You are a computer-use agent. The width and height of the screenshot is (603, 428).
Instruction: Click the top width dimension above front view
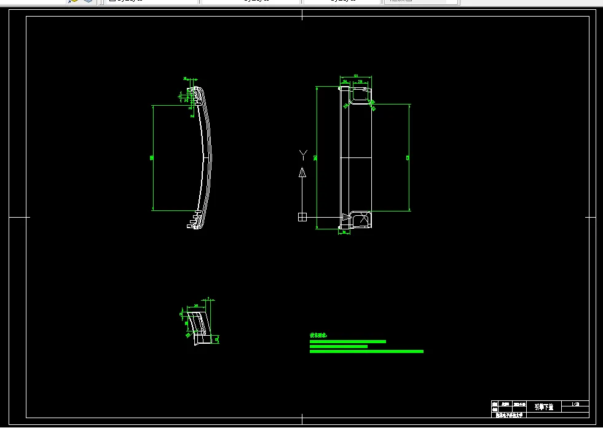(356, 76)
